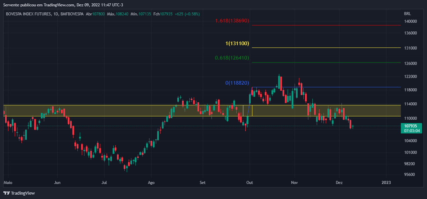Click the 136000 price axis label

click(410, 33)
